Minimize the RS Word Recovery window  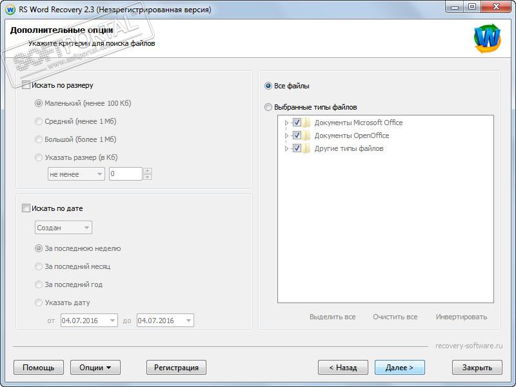(455, 7)
